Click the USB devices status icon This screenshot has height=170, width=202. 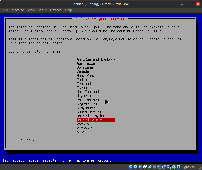[x=150, y=167]
